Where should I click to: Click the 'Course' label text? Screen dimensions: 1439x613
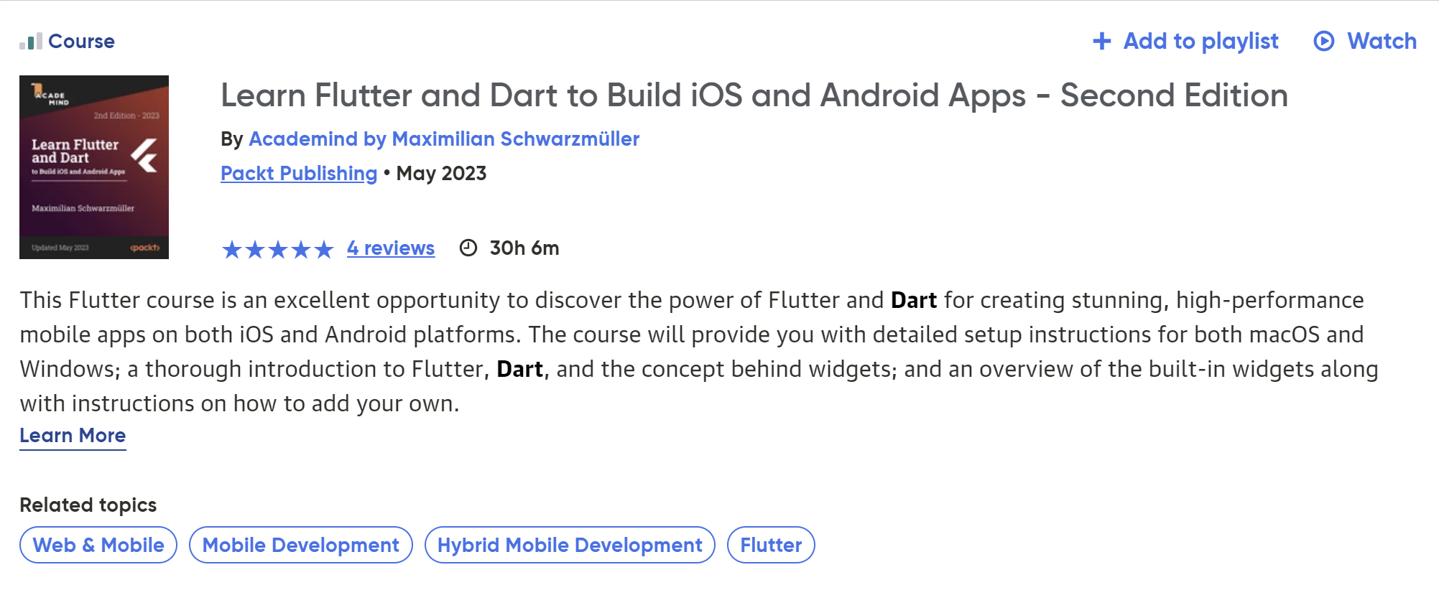pyautogui.click(x=82, y=42)
